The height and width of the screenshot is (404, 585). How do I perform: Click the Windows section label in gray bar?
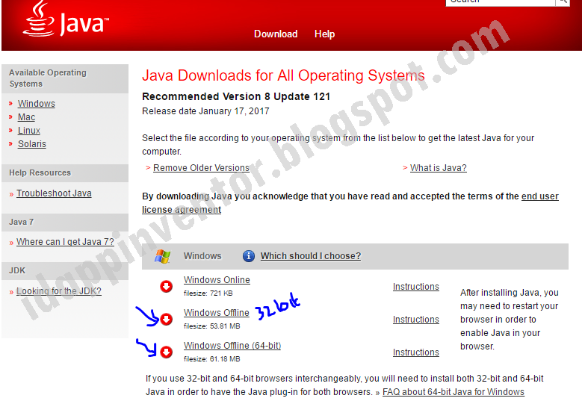click(x=202, y=256)
